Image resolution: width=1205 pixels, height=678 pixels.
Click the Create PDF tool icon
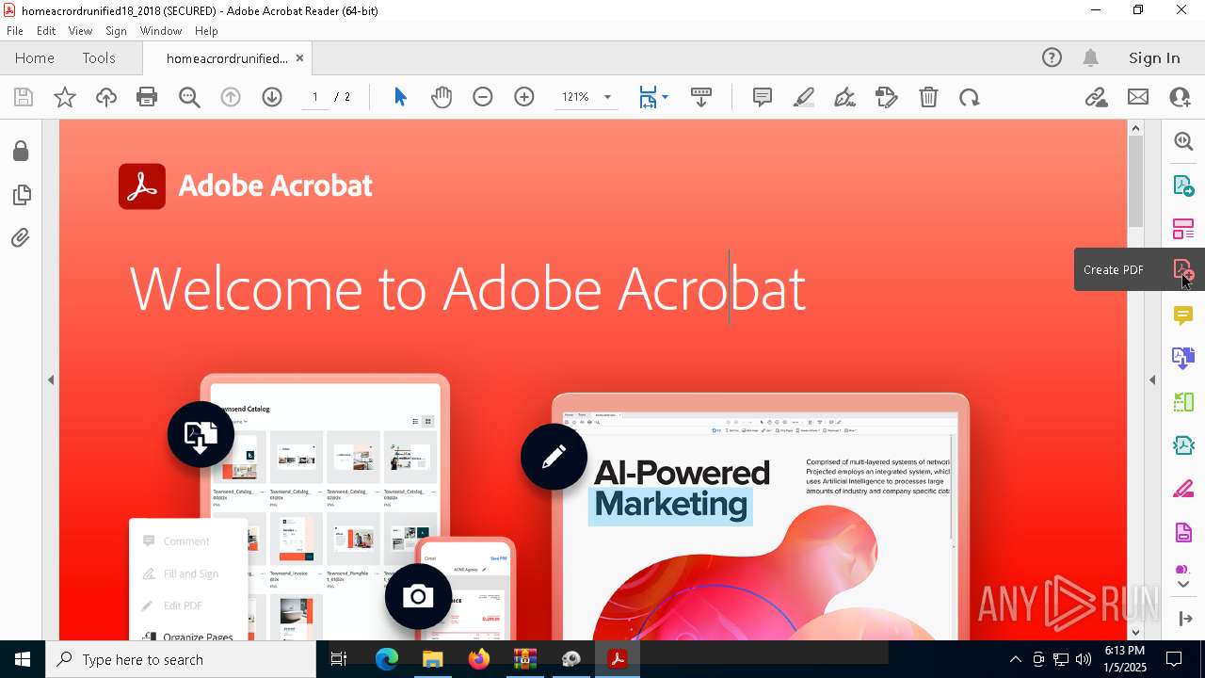coord(1183,270)
